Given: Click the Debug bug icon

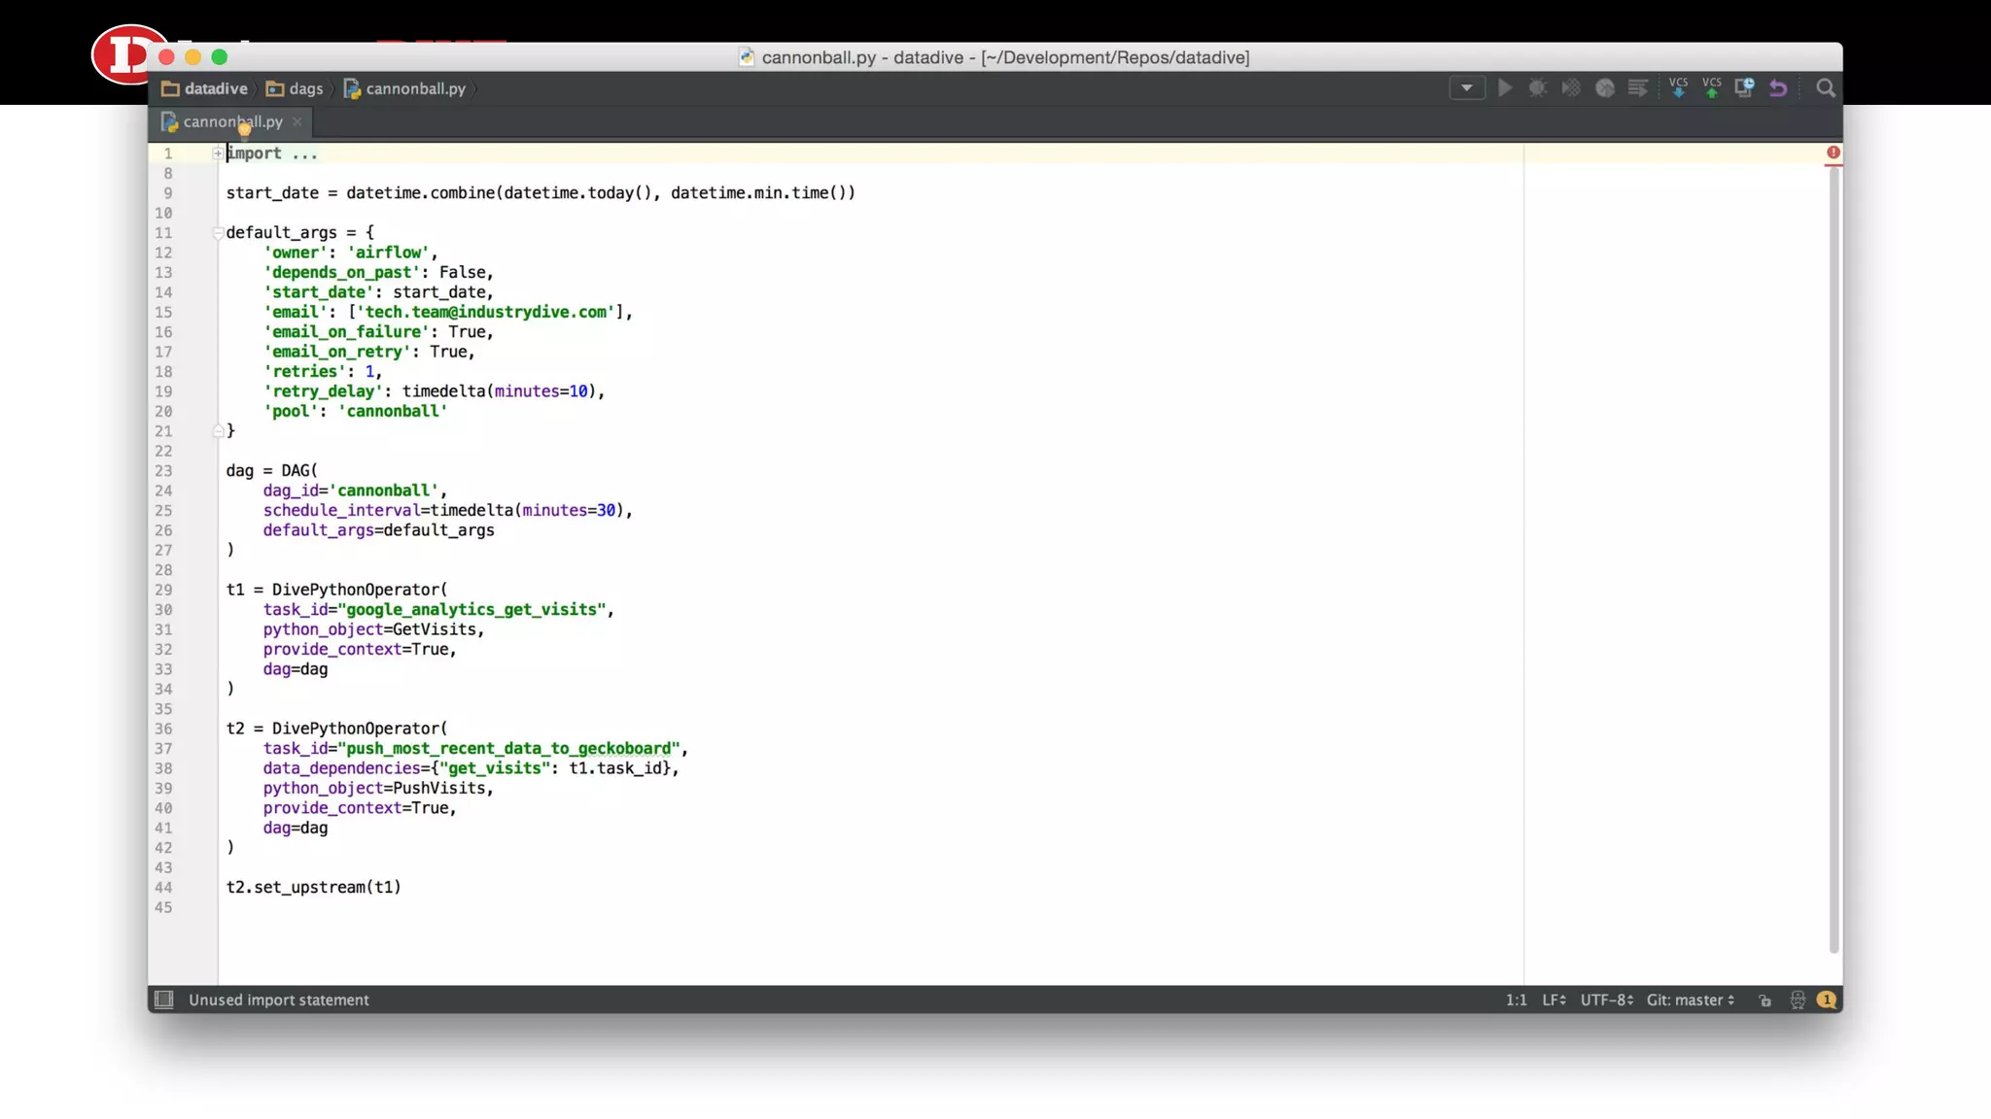Looking at the screenshot, I should click(x=1538, y=88).
